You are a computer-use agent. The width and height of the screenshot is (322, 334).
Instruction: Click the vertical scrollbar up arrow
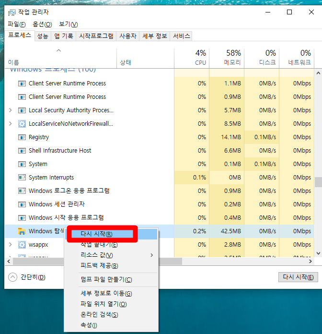(x=318, y=73)
